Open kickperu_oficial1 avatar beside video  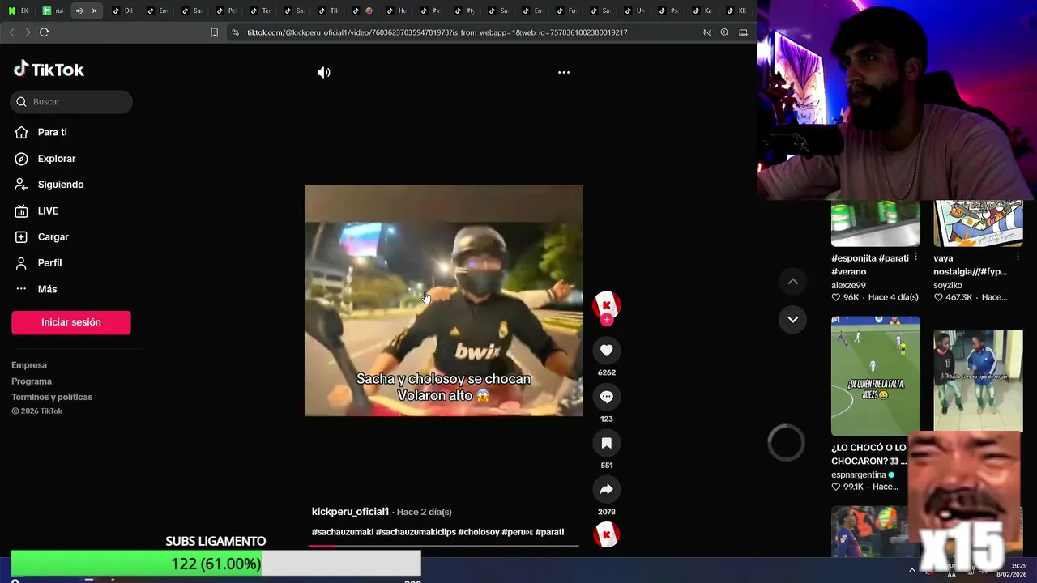pyautogui.click(x=607, y=304)
